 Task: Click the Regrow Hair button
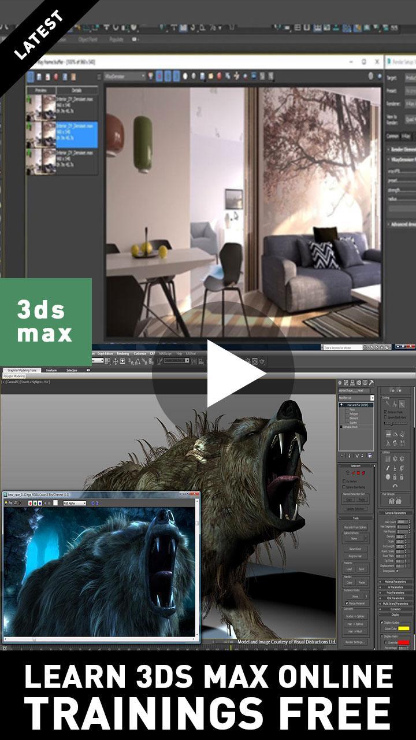click(x=355, y=556)
